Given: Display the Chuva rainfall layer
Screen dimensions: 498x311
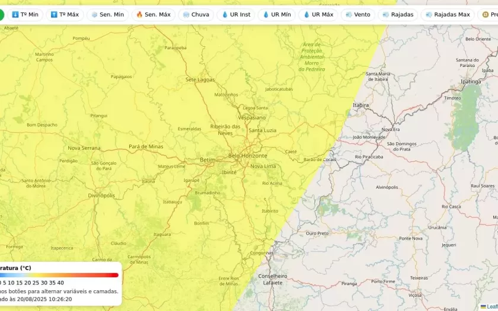Looking at the screenshot, I should [196, 14].
